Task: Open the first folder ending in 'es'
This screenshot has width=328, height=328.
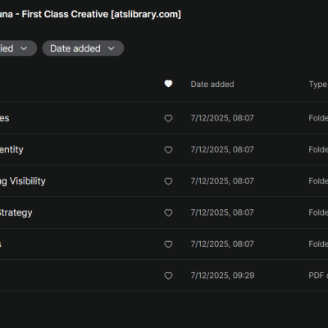Action: [5, 118]
